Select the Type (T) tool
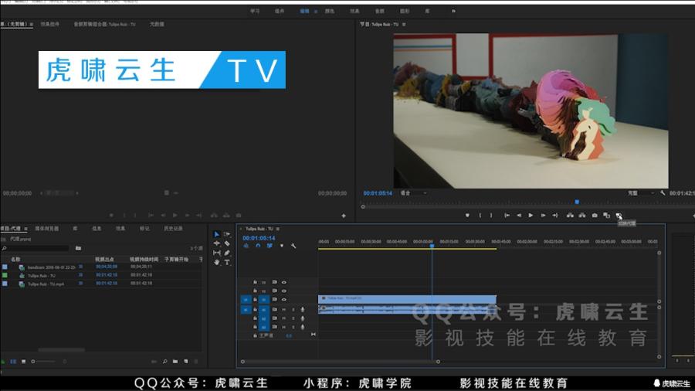This screenshot has height=391, width=695. pos(227,262)
